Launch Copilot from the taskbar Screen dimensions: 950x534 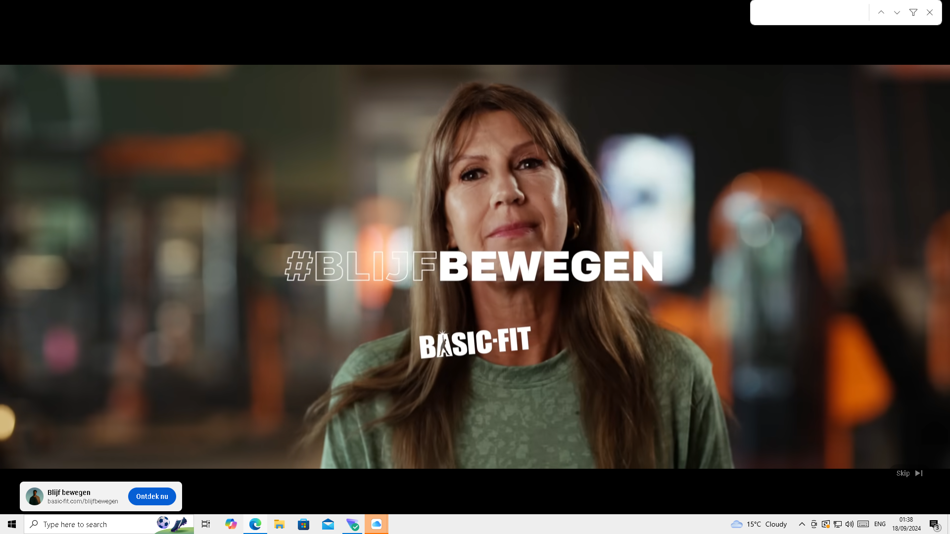point(231,524)
